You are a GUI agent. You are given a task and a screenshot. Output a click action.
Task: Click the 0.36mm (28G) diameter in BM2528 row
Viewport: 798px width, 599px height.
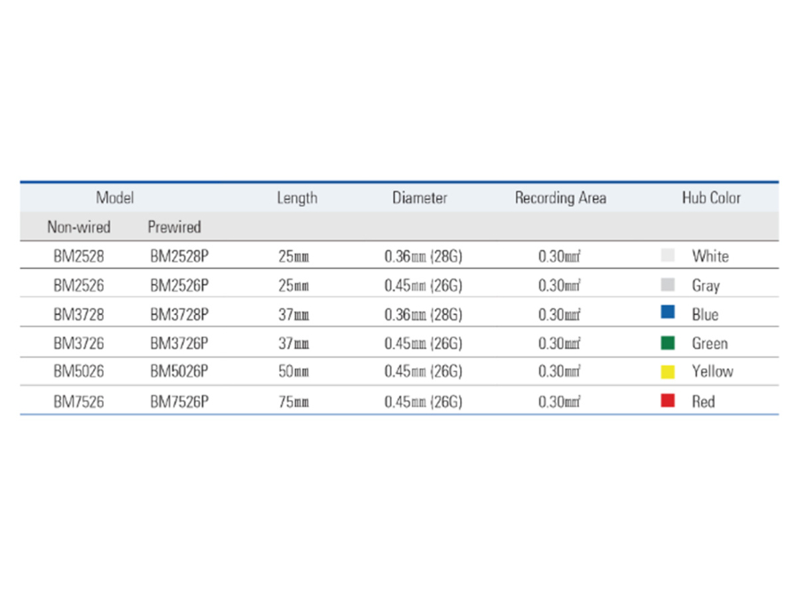(x=424, y=256)
